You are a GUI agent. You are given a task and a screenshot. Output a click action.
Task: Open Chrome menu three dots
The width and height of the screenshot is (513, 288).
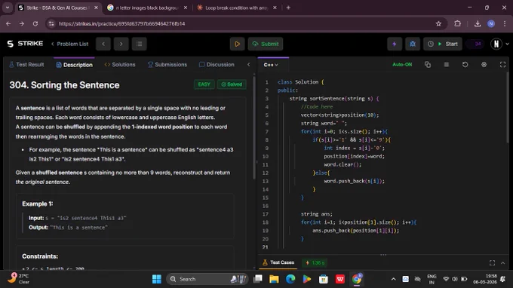click(x=505, y=23)
